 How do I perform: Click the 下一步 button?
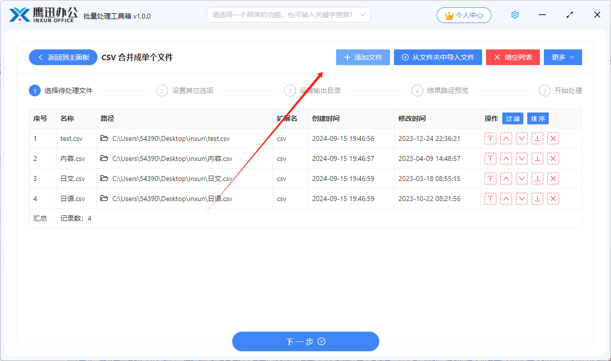[305, 341]
